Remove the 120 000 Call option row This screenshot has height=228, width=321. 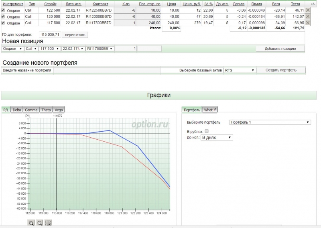308,16
